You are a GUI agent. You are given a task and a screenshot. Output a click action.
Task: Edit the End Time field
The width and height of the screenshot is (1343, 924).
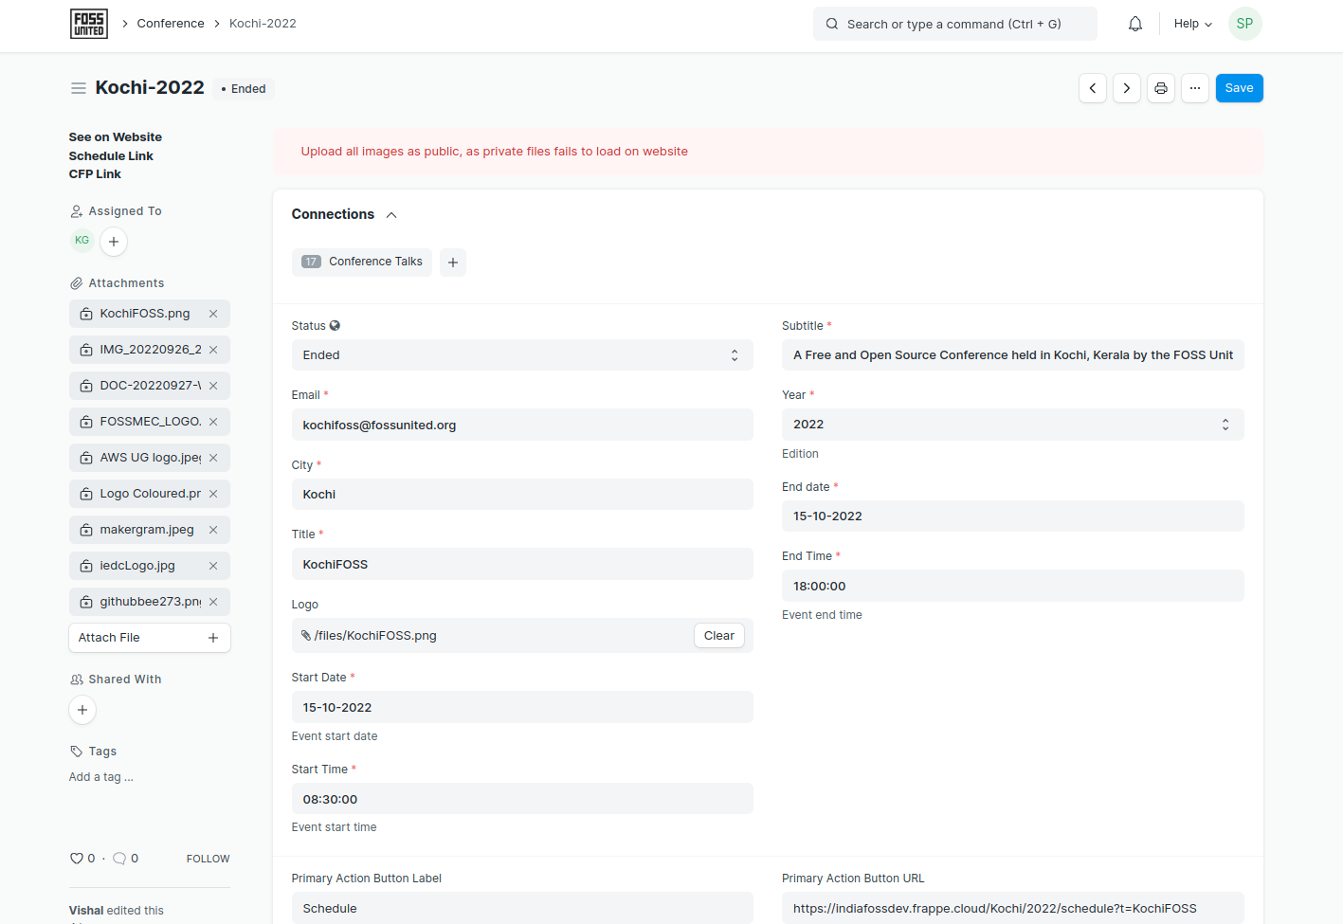pos(1012,586)
